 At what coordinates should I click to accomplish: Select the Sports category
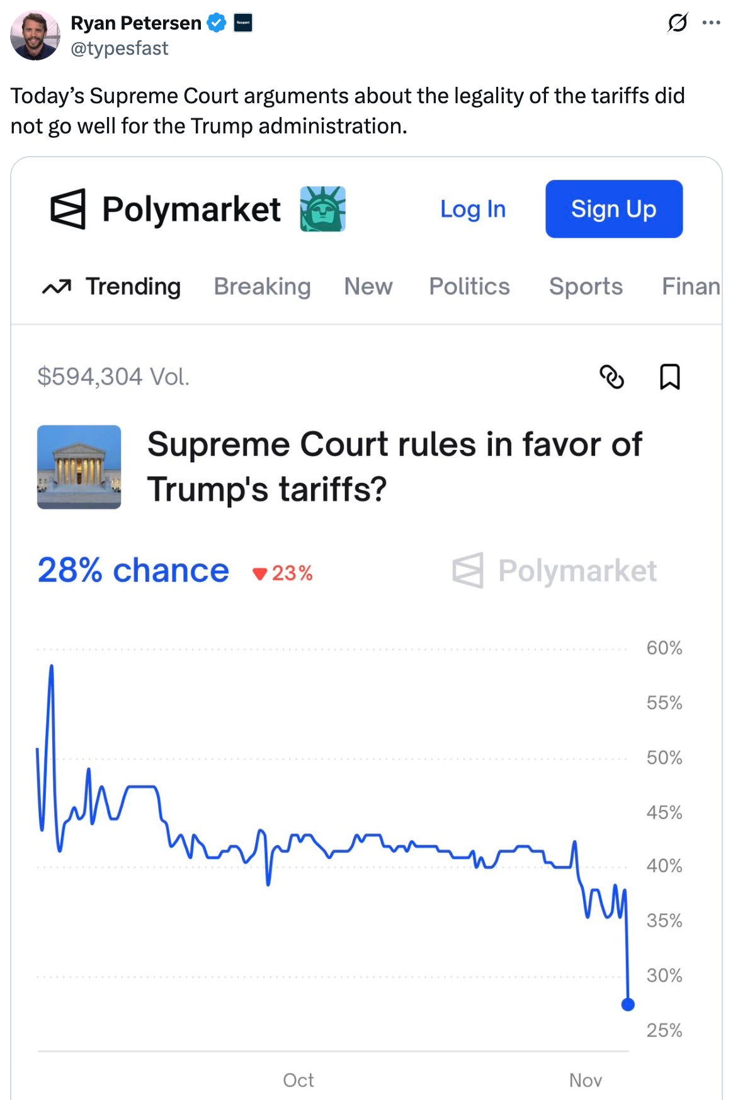[586, 286]
